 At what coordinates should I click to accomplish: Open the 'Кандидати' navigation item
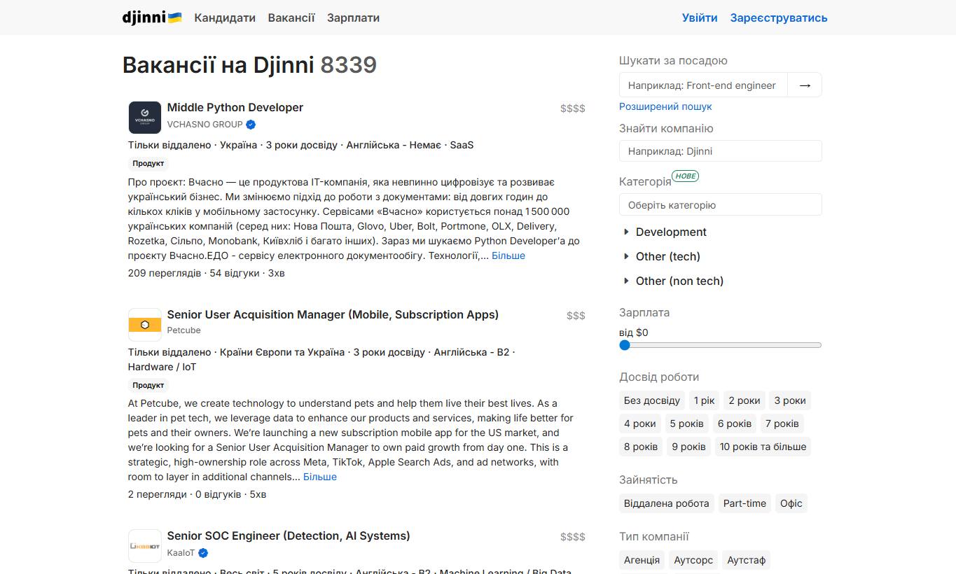(x=225, y=17)
